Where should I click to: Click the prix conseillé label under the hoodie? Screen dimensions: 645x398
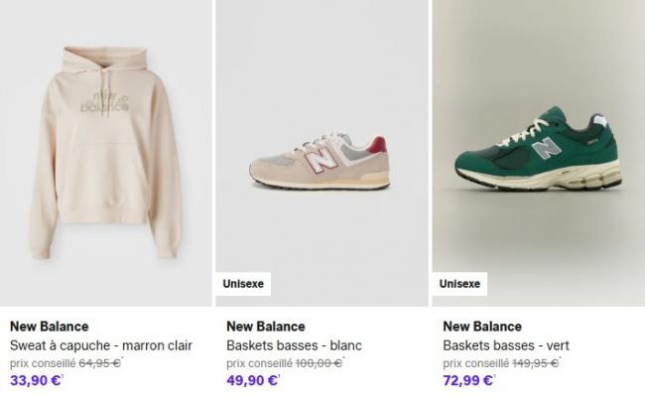[42, 363]
